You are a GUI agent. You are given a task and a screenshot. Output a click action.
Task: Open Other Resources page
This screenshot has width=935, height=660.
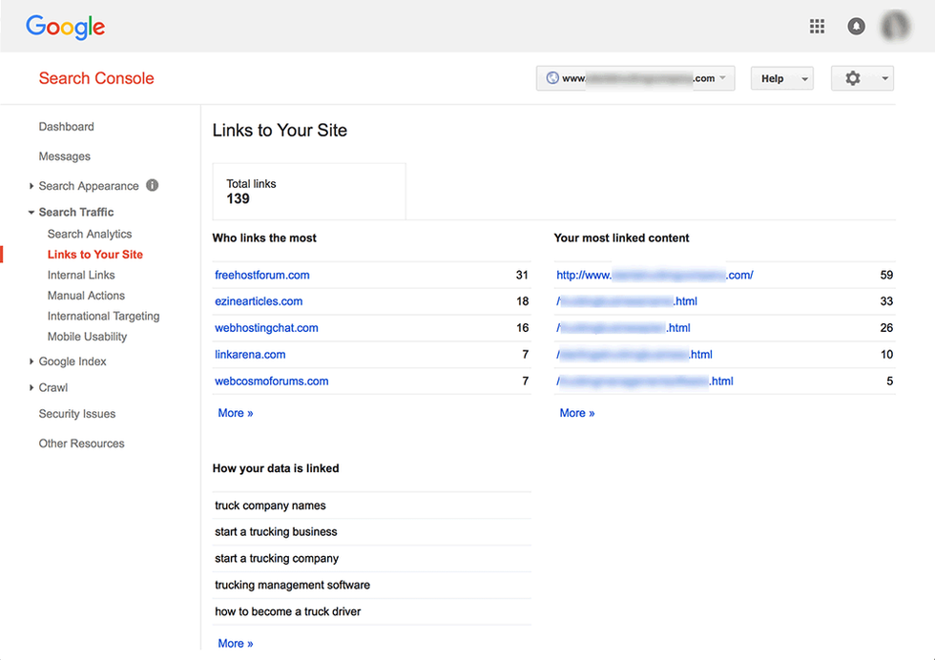pyautogui.click(x=82, y=443)
